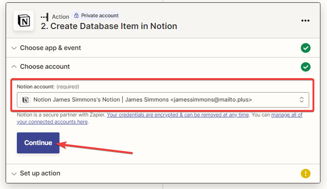Screen dimensions: 327x189
Task: Open the three-dot step options menu
Action: click(x=305, y=21)
